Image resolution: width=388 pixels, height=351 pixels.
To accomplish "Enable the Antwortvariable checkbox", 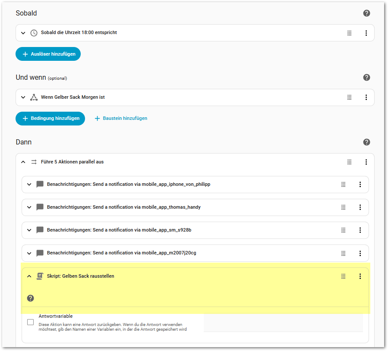I will tap(31, 322).
